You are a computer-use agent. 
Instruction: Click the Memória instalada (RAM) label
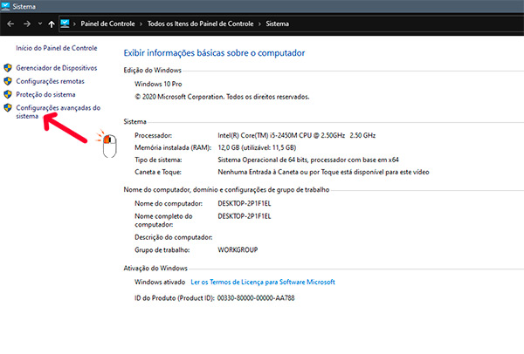coord(173,147)
